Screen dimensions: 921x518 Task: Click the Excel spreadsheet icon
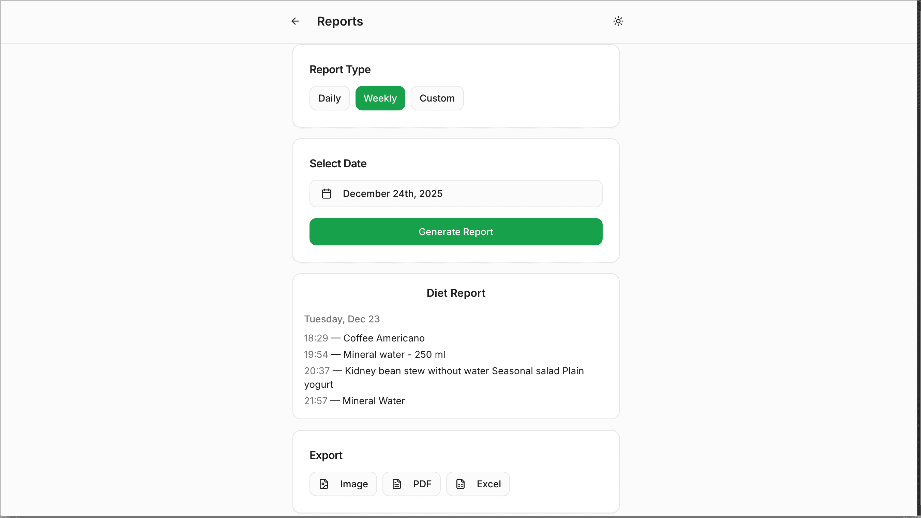[x=460, y=484]
